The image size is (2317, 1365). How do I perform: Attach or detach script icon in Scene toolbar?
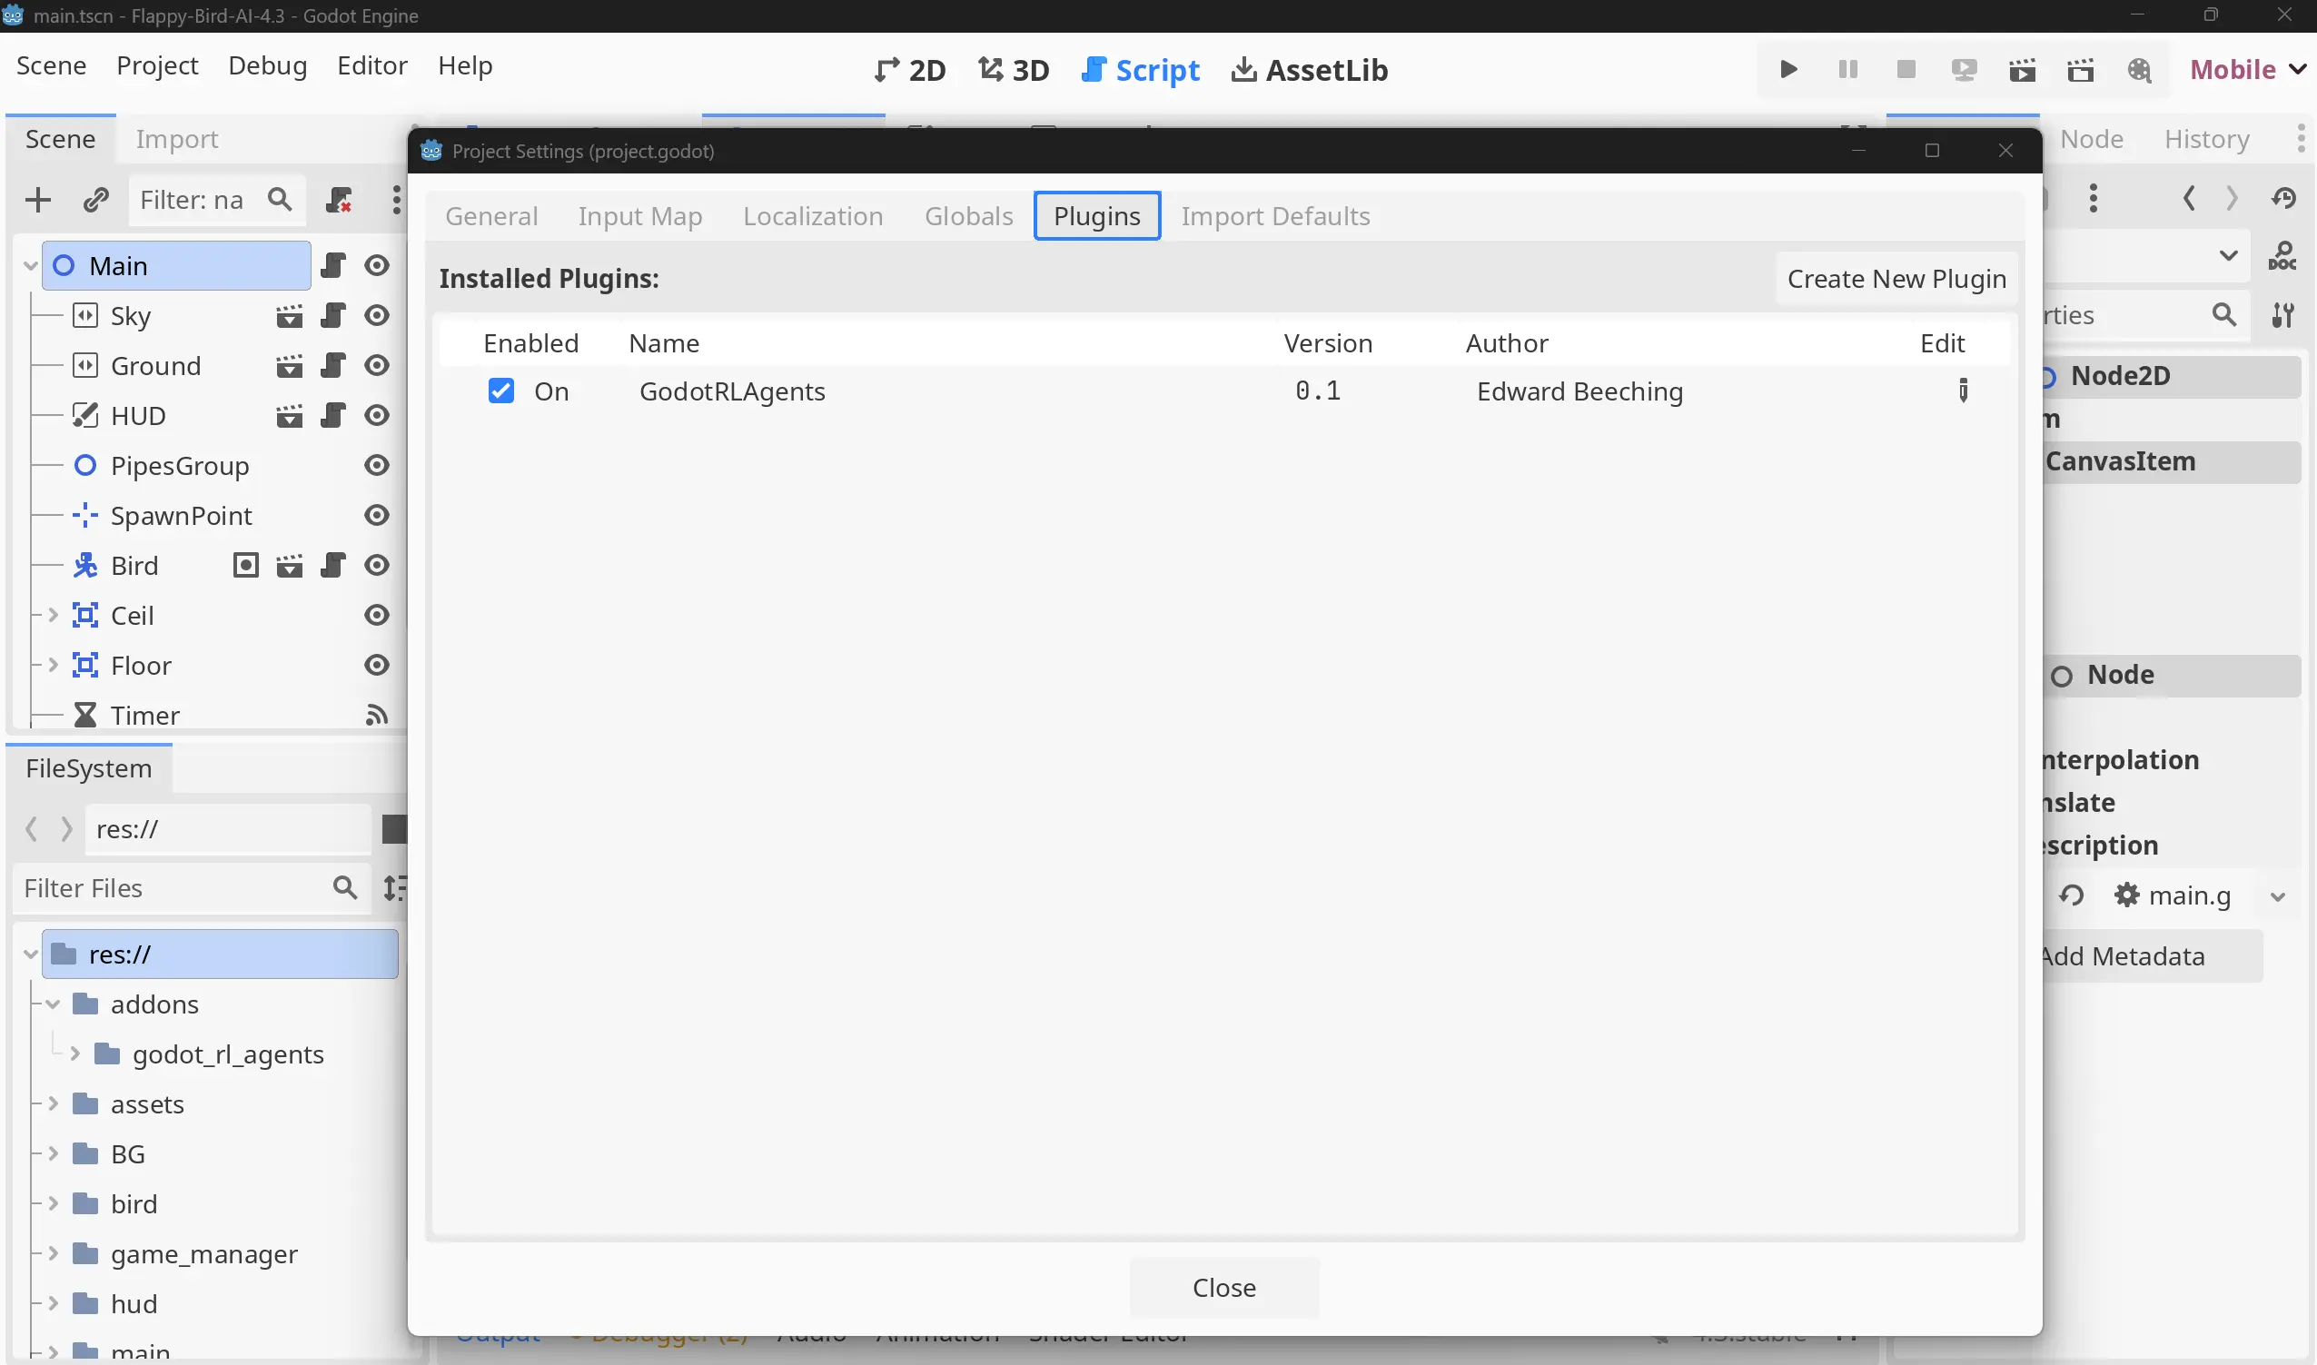tap(339, 200)
